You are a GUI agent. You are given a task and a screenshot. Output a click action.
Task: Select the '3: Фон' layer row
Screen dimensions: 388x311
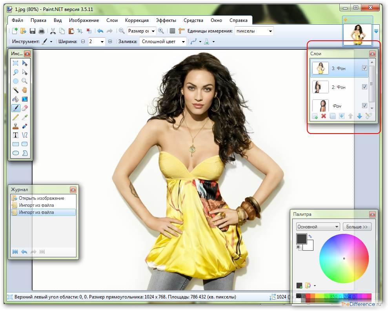click(339, 68)
